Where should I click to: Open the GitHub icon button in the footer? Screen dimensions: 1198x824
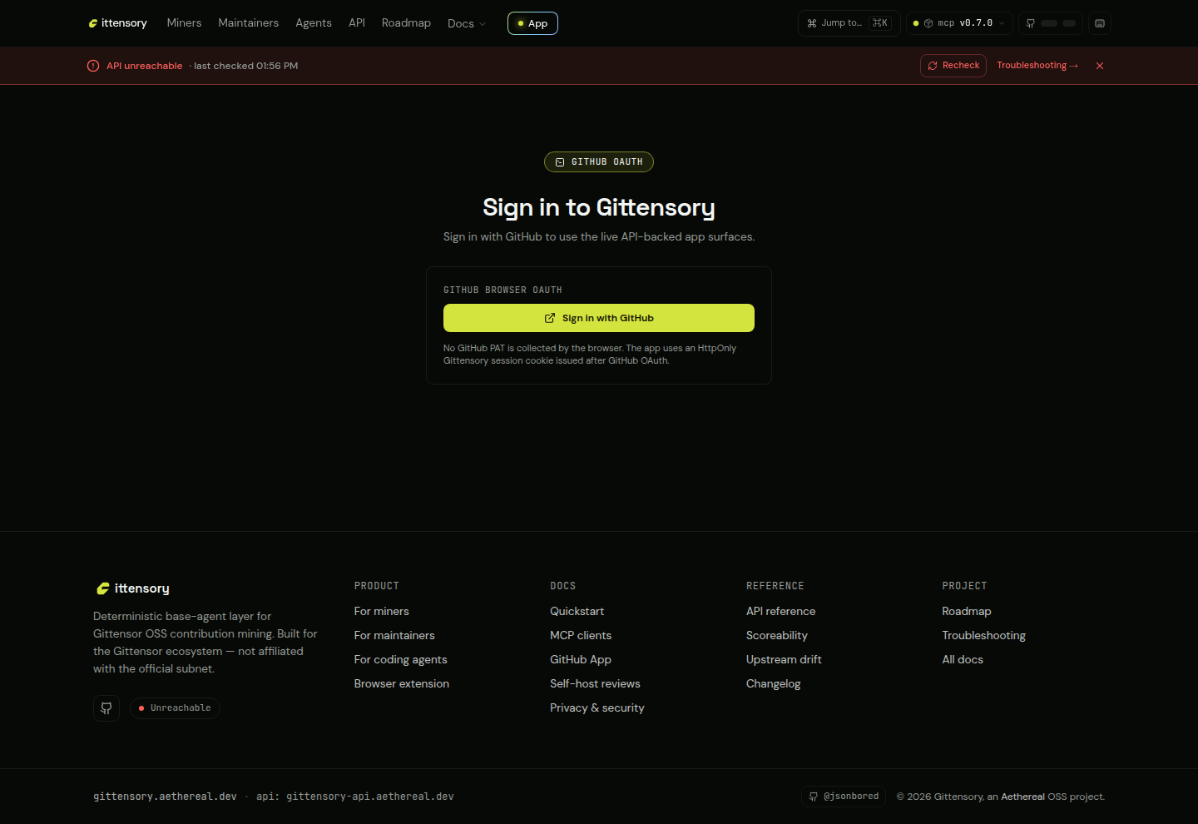coord(106,708)
